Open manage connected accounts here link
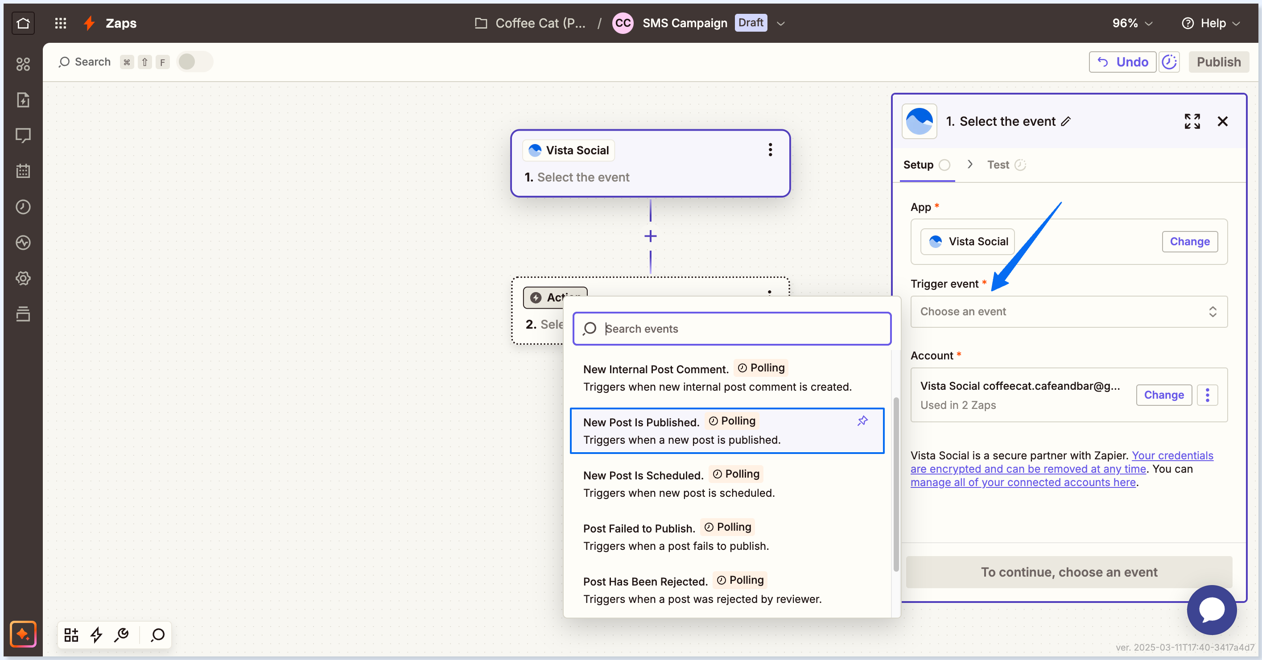 tap(1023, 482)
